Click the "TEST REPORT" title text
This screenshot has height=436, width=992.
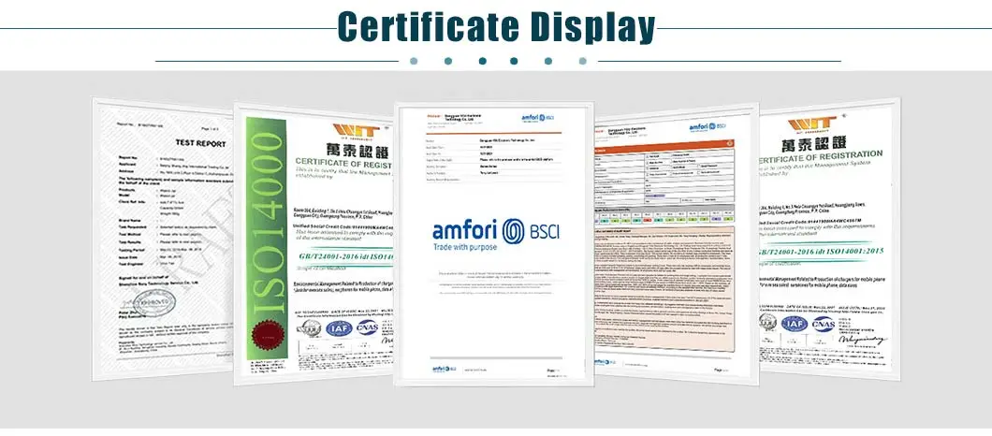pos(200,144)
